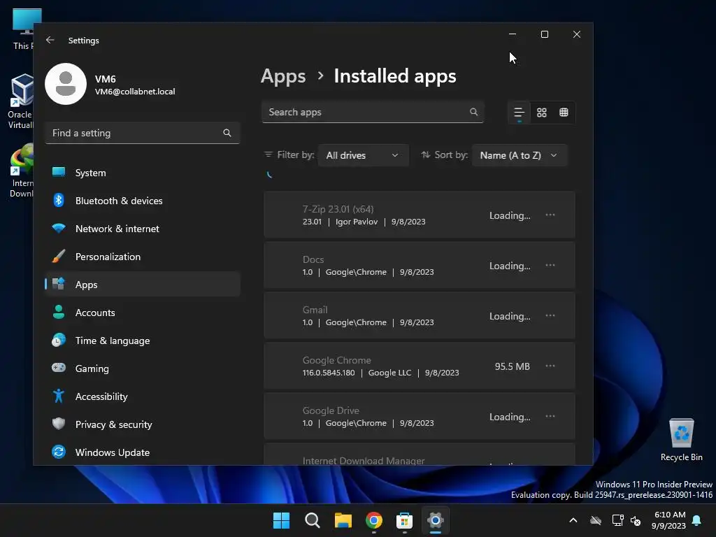Open Network & internet settings
The image size is (716, 537).
(x=143, y=229)
